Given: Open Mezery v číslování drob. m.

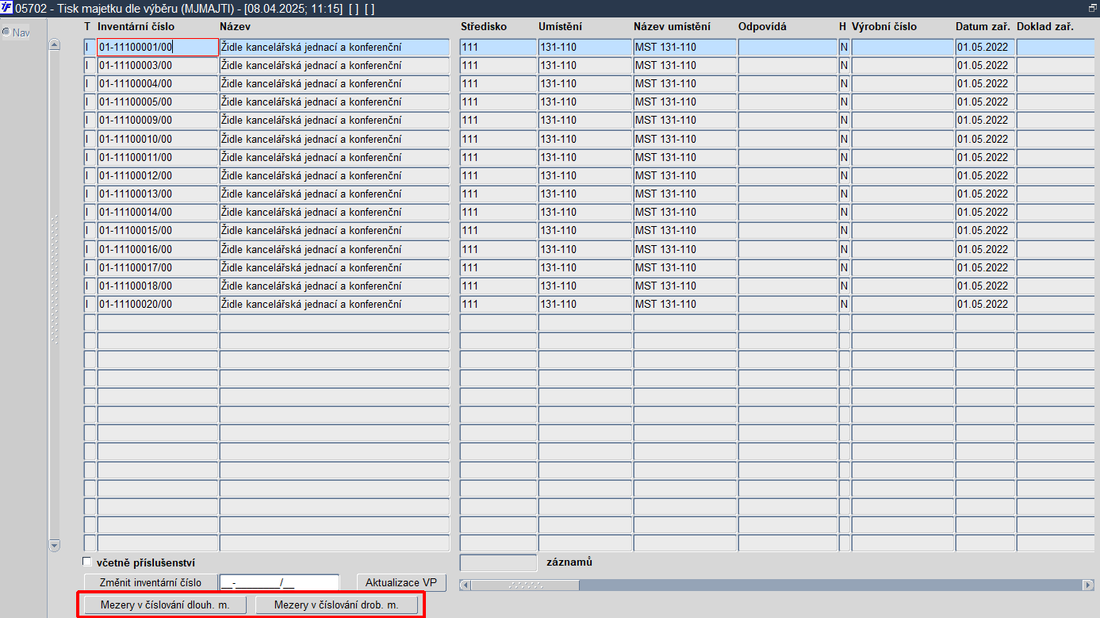Looking at the screenshot, I should coord(336,605).
